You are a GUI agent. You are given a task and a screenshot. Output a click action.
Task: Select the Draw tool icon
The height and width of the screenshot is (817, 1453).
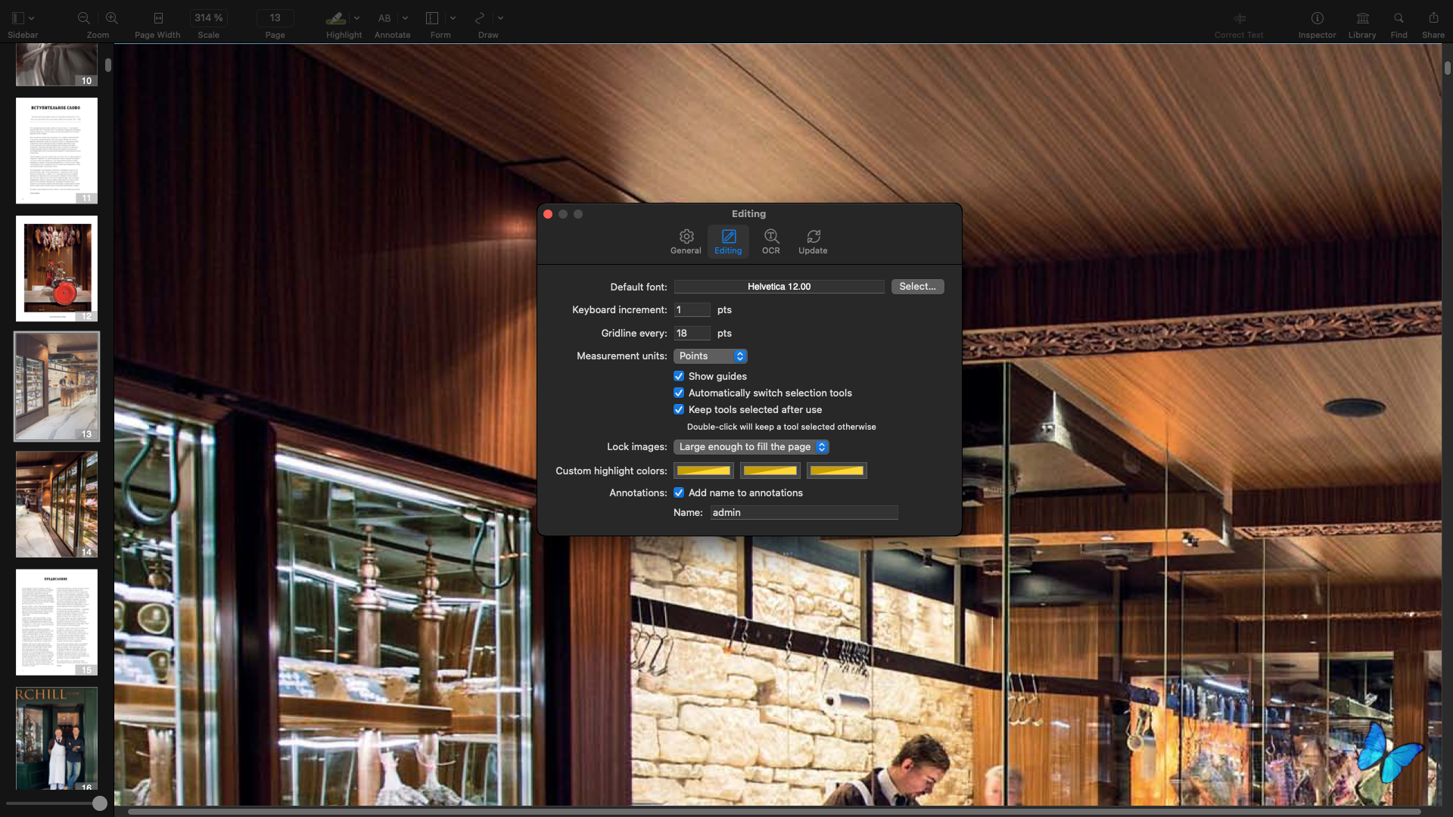[x=480, y=18]
